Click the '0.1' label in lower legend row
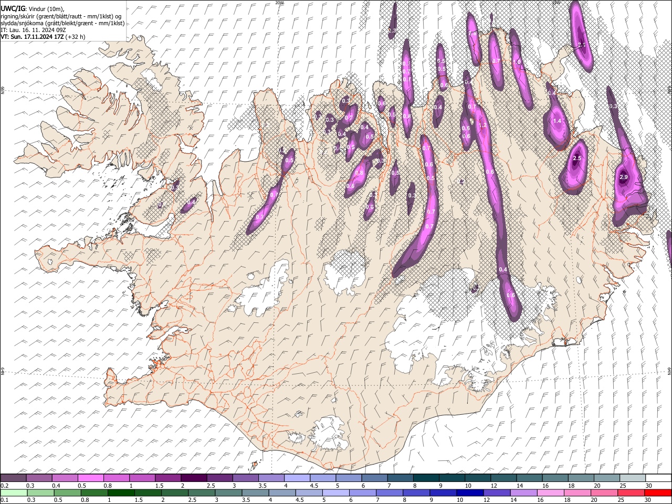 point(4,500)
